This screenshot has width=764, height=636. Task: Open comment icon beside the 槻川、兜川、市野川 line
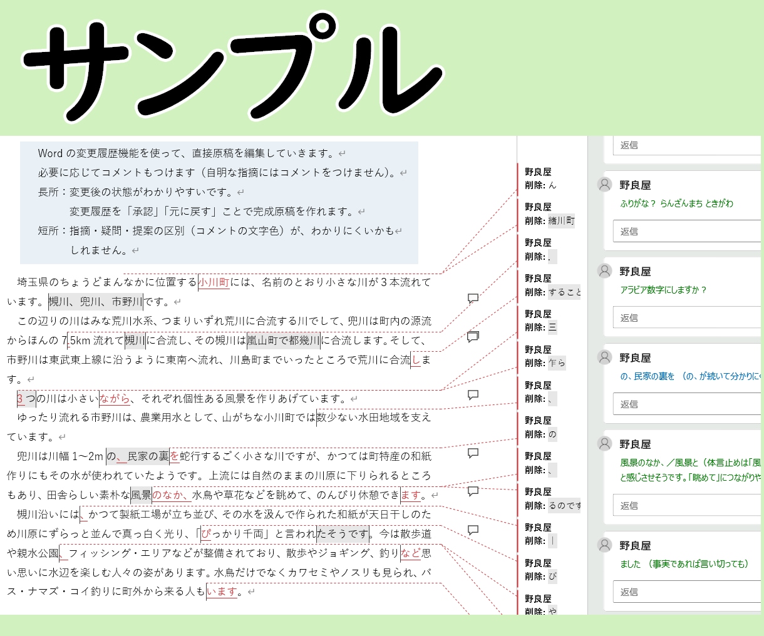pyautogui.click(x=473, y=299)
